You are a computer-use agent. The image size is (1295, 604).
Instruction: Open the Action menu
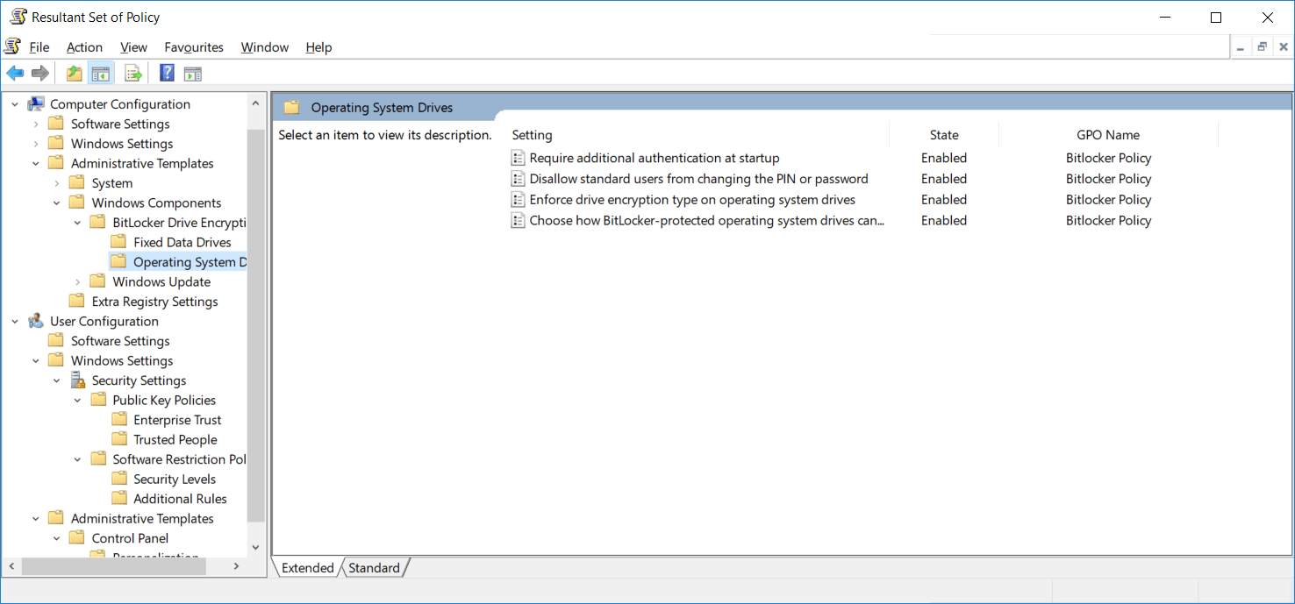[x=84, y=46]
